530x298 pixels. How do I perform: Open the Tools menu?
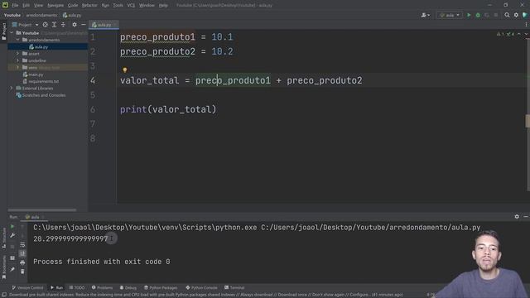click(118, 5)
